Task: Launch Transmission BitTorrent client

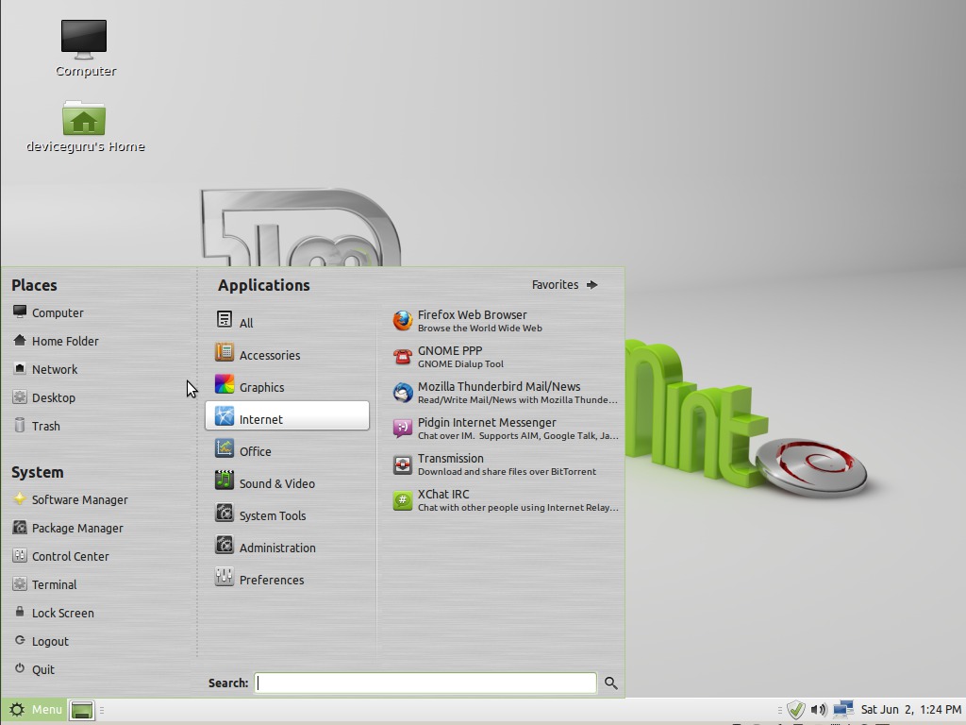Action: 506,464
